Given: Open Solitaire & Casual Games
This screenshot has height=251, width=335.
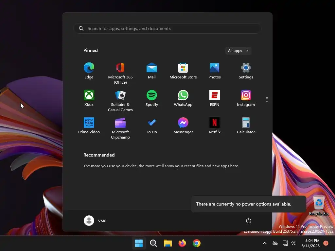Looking at the screenshot, I should (x=120, y=101).
